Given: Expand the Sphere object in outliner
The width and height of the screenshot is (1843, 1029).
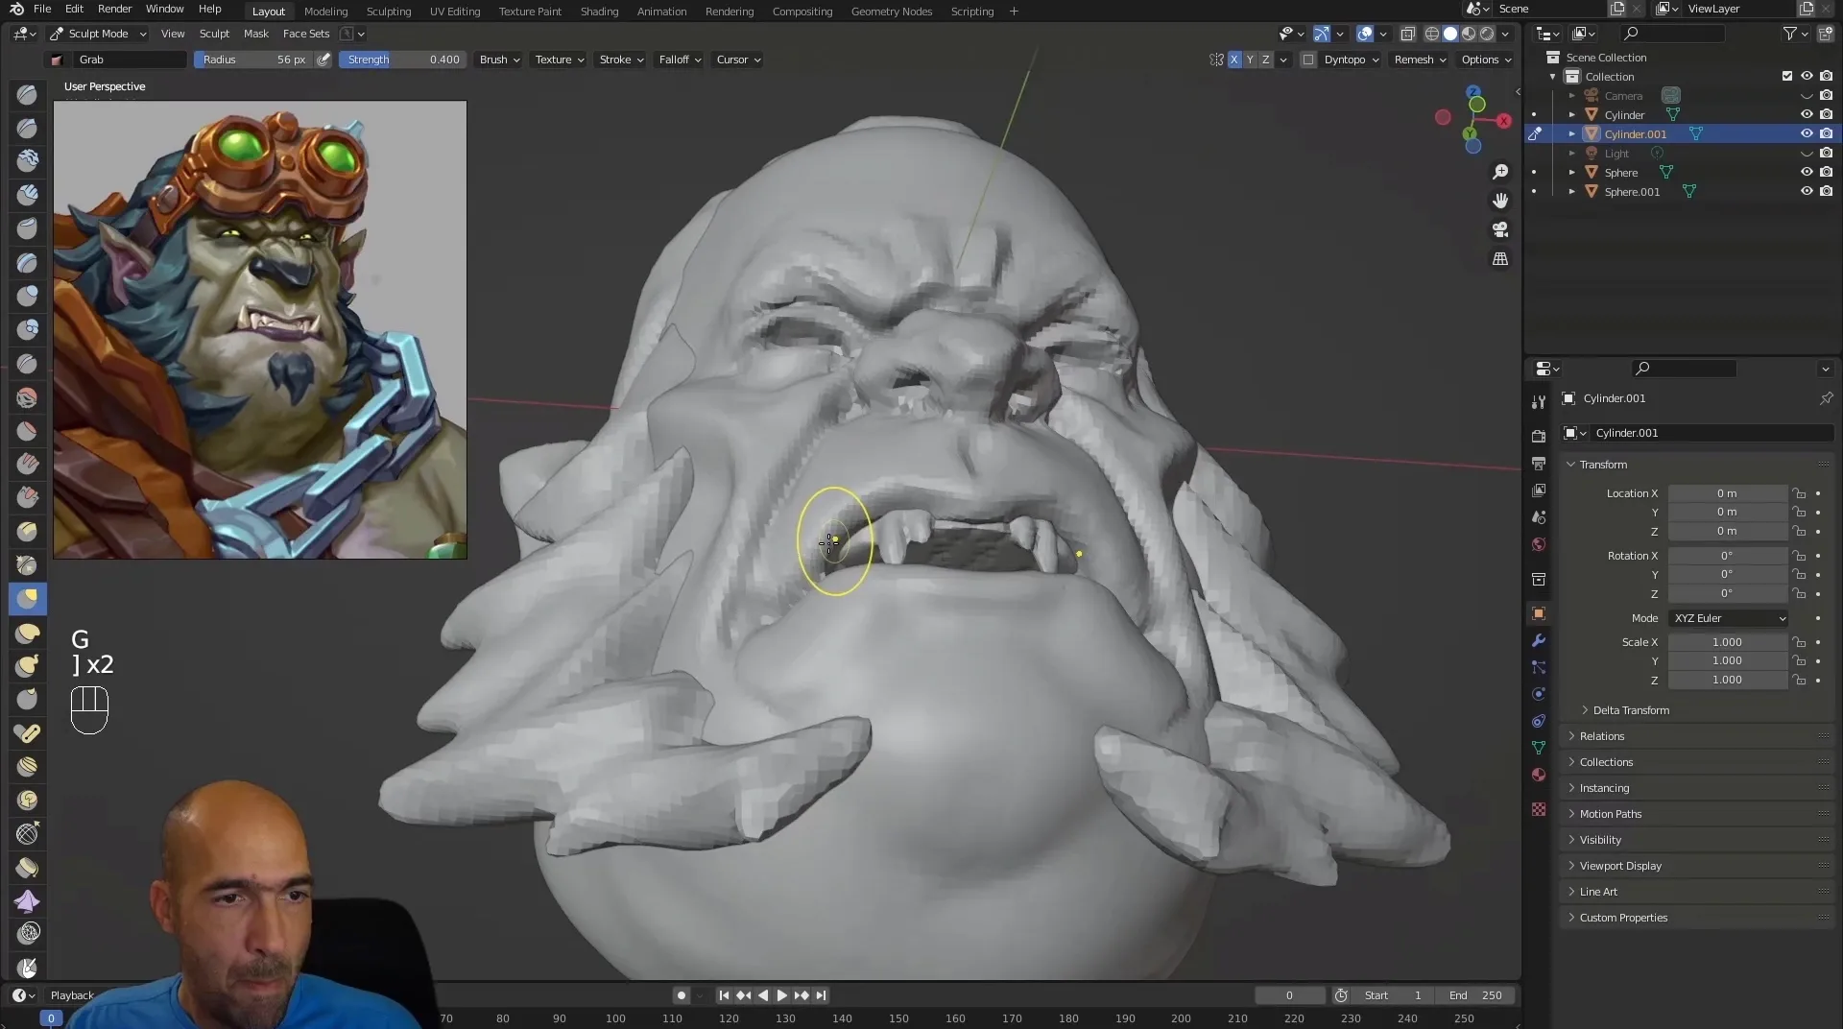Looking at the screenshot, I should (x=1571, y=173).
